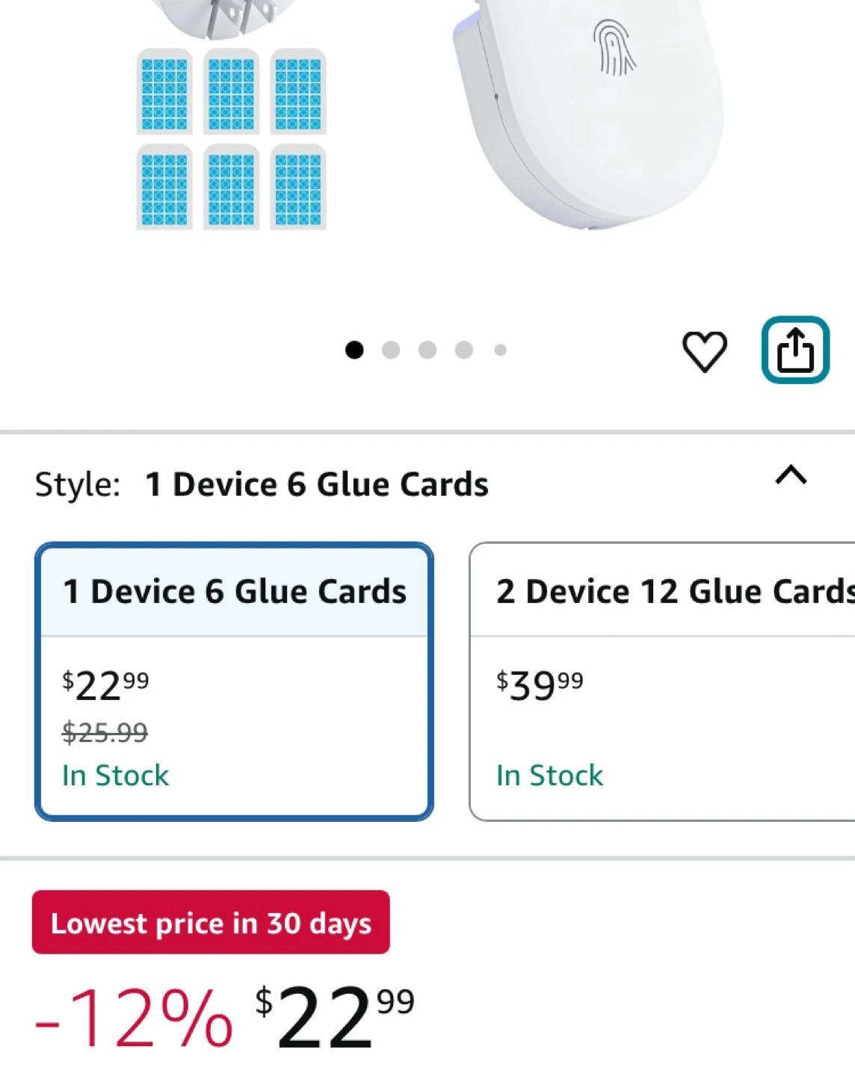Tap the $39.99 price in second style

[540, 684]
